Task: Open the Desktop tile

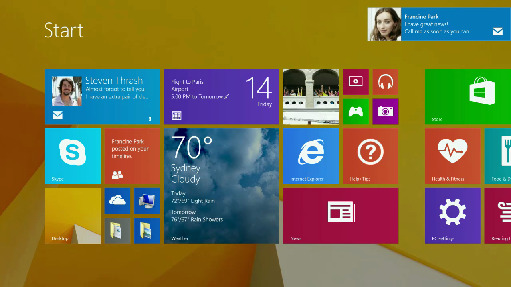Action: point(73,216)
